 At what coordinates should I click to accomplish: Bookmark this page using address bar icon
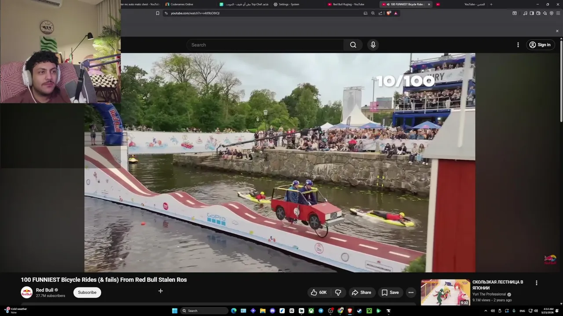[x=157, y=13]
